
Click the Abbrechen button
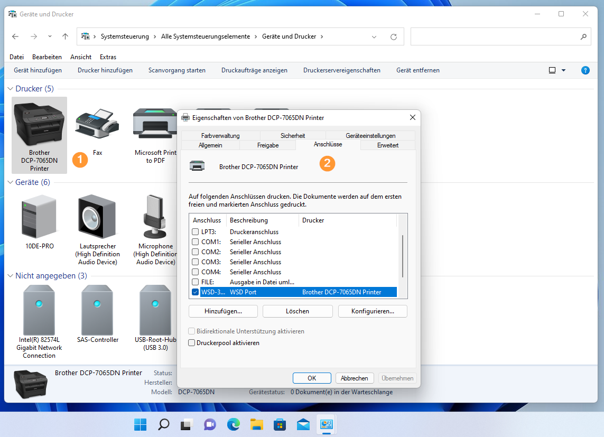click(355, 378)
